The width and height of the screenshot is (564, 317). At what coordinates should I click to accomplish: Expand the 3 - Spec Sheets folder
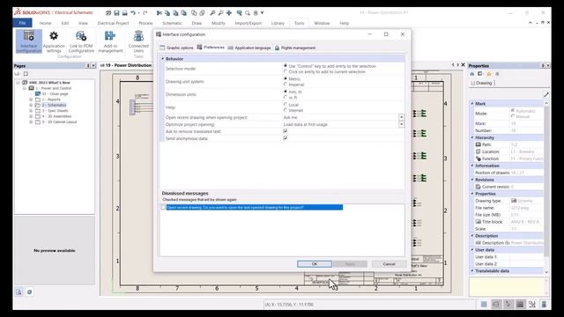pos(32,111)
